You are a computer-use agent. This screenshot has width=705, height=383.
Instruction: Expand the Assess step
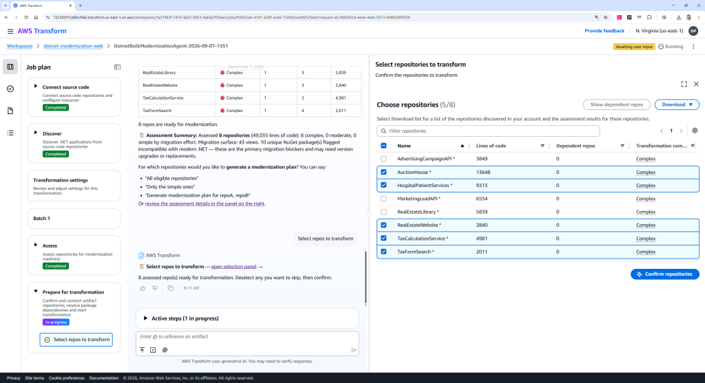pos(36,245)
